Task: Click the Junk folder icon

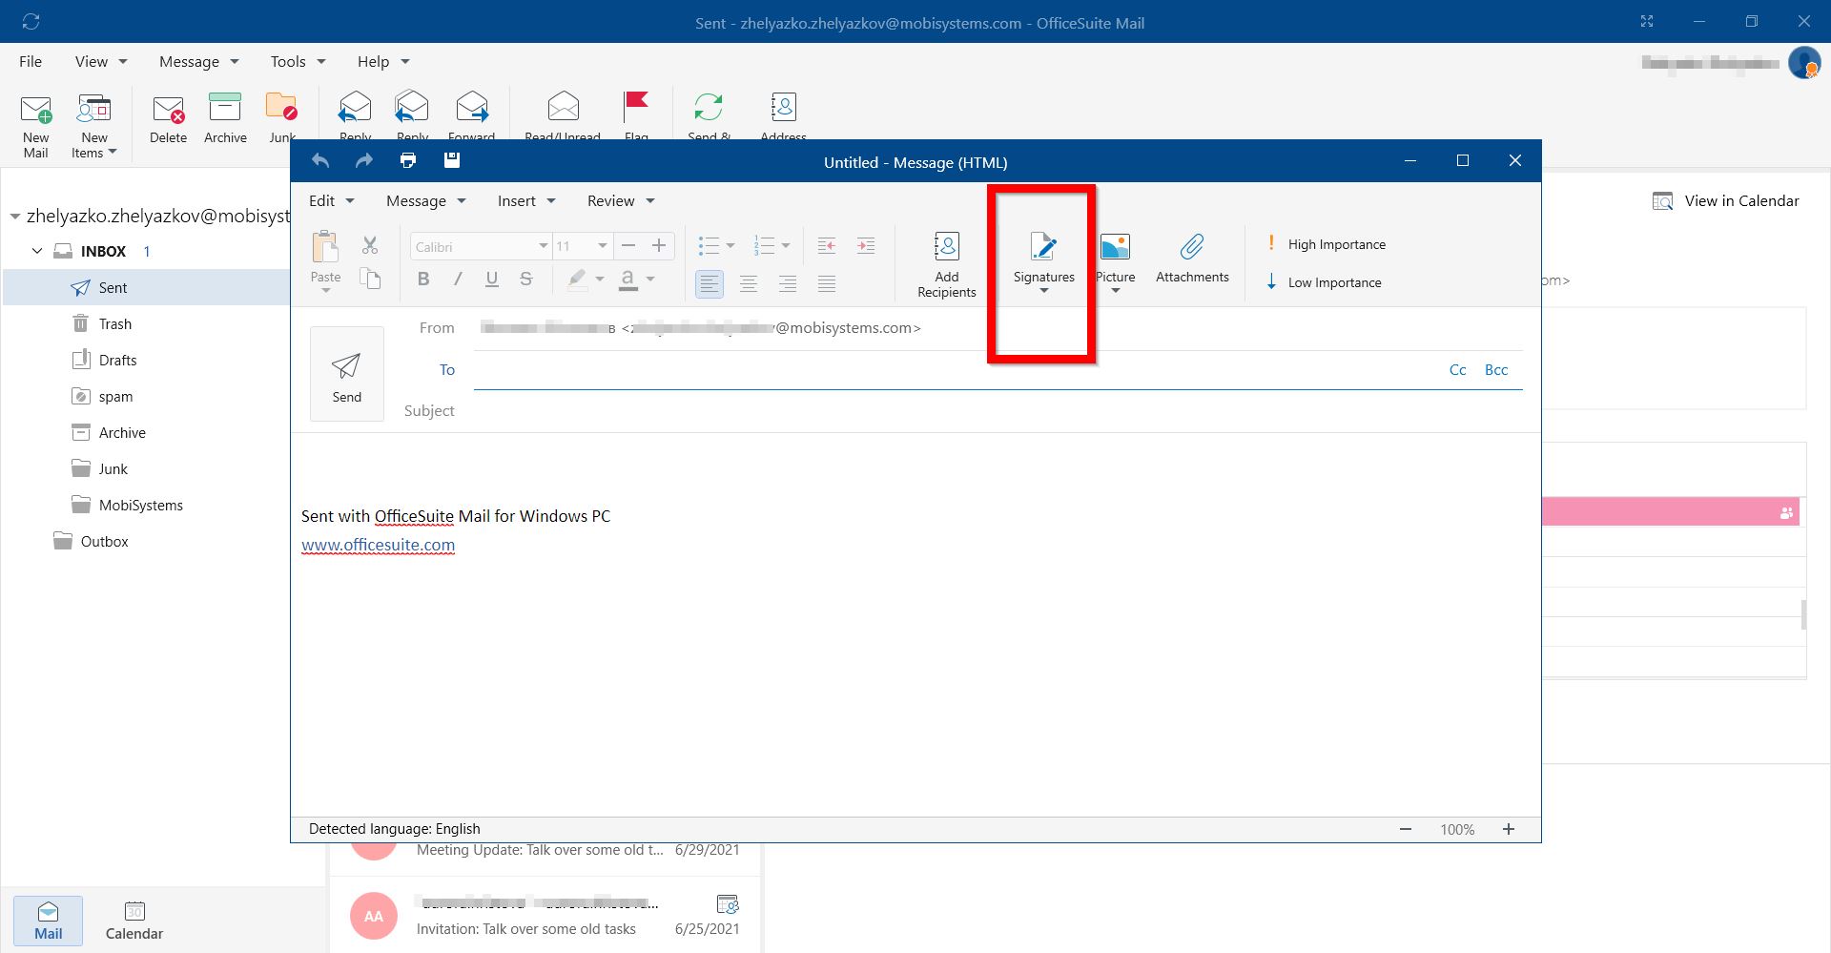Action: pyautogui.click(x=281, y=107)
